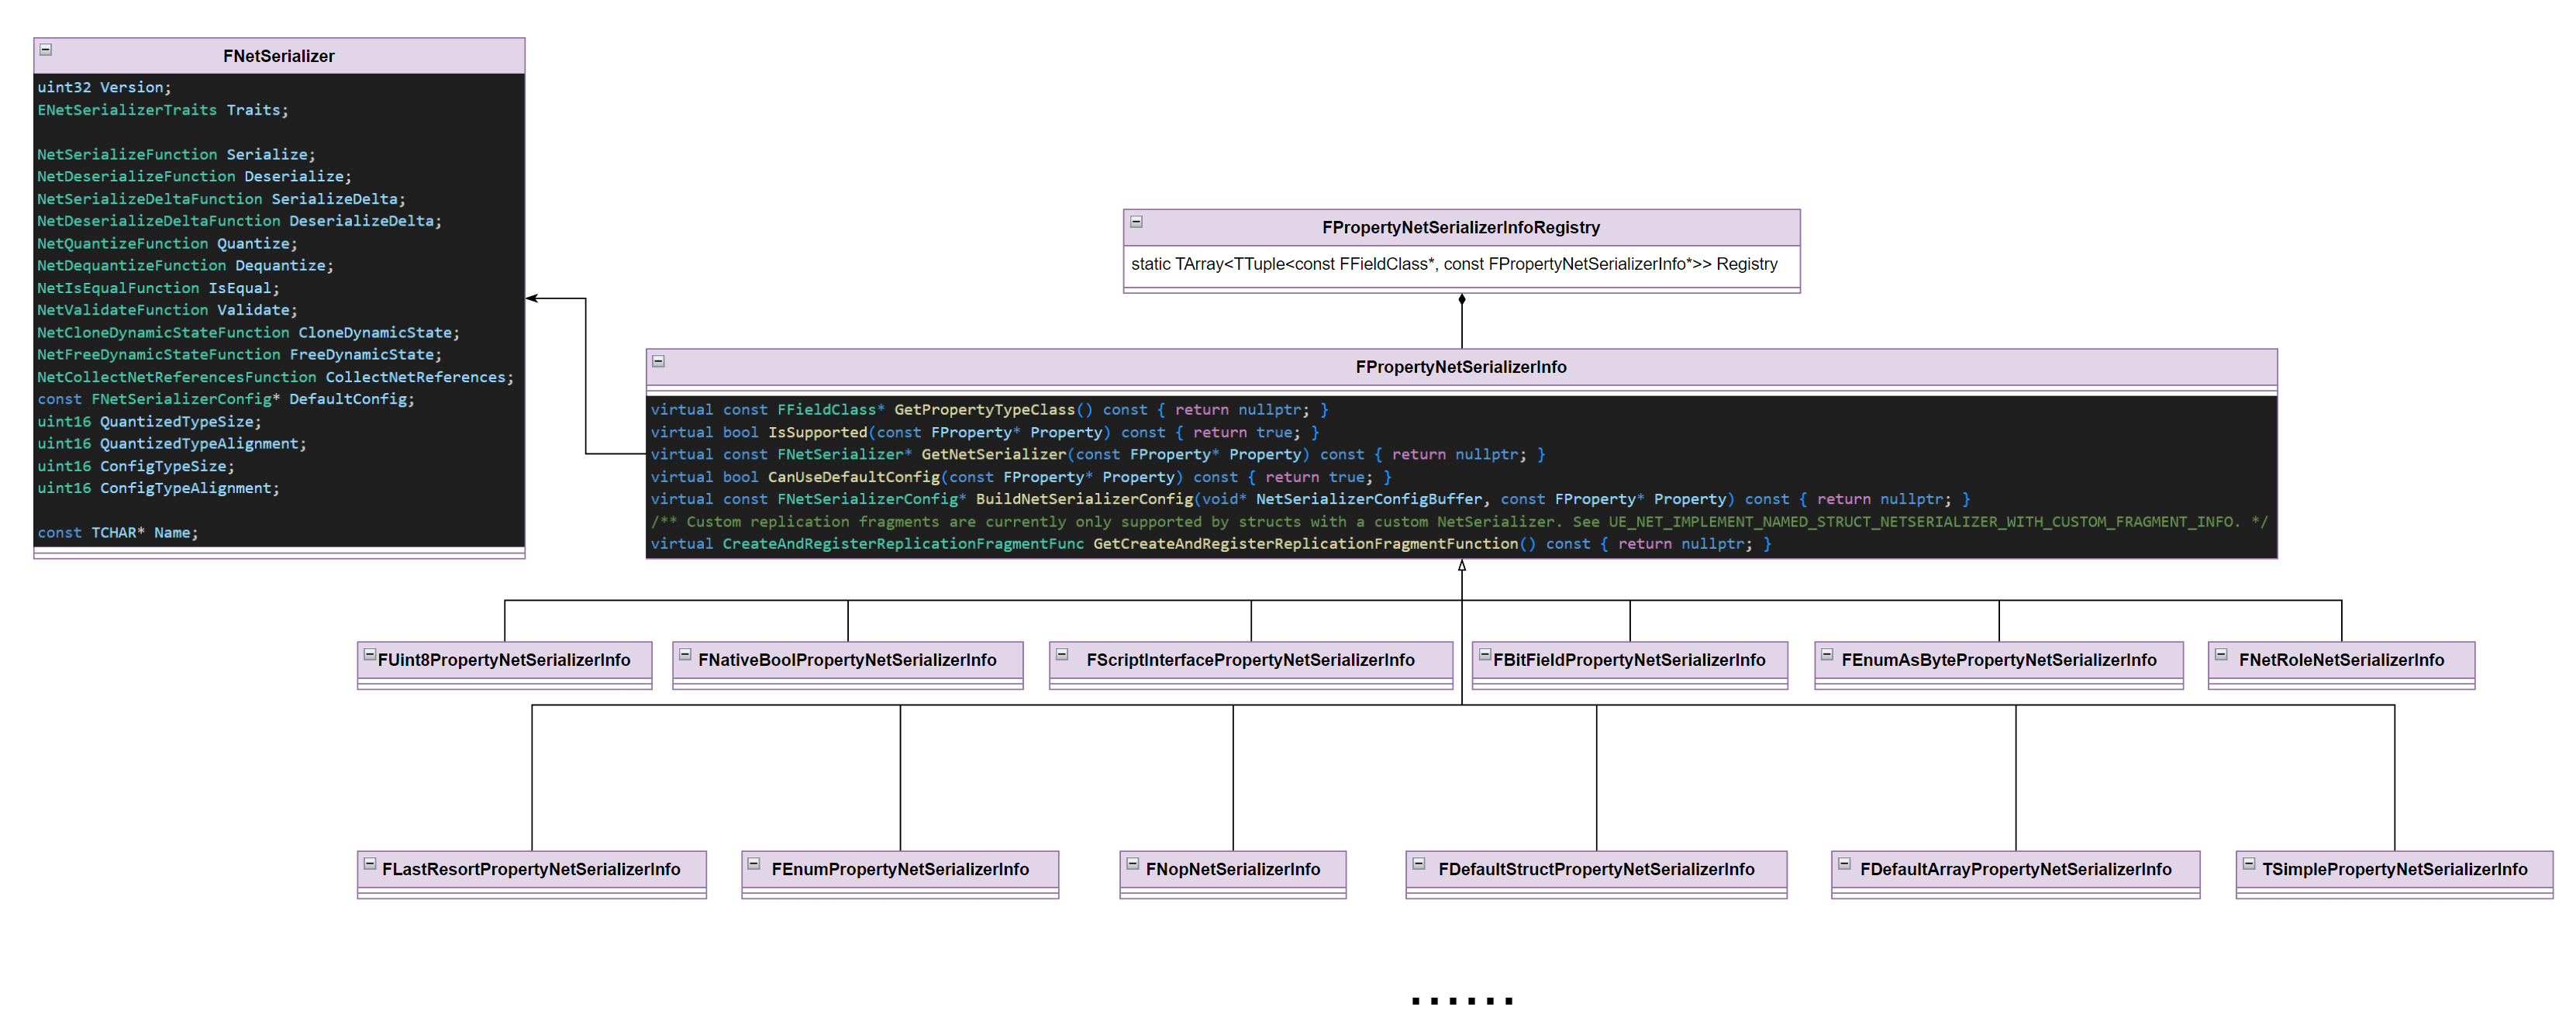This screenshot has width=2576, height=1024.
Task: Toggle the FNopNetSerializerInfo box minus icon
Action: coord(1132,864)
